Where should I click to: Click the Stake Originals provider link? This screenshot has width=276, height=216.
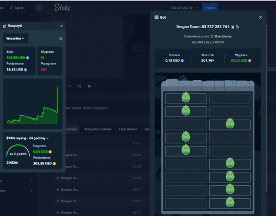tap(95, 108)
